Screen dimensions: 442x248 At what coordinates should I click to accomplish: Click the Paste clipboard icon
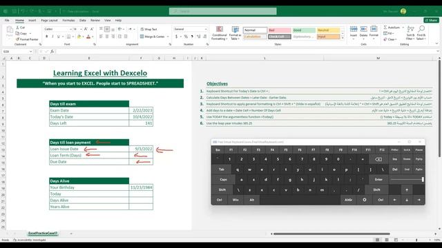tap(10, 30)
